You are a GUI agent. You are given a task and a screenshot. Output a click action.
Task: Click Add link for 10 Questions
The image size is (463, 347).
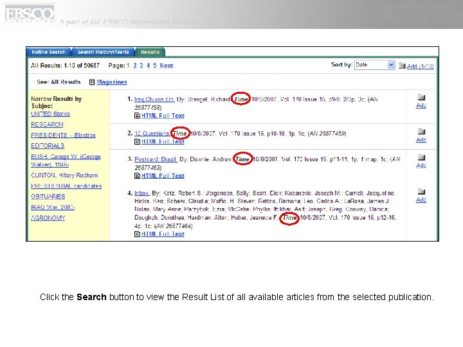421,139
